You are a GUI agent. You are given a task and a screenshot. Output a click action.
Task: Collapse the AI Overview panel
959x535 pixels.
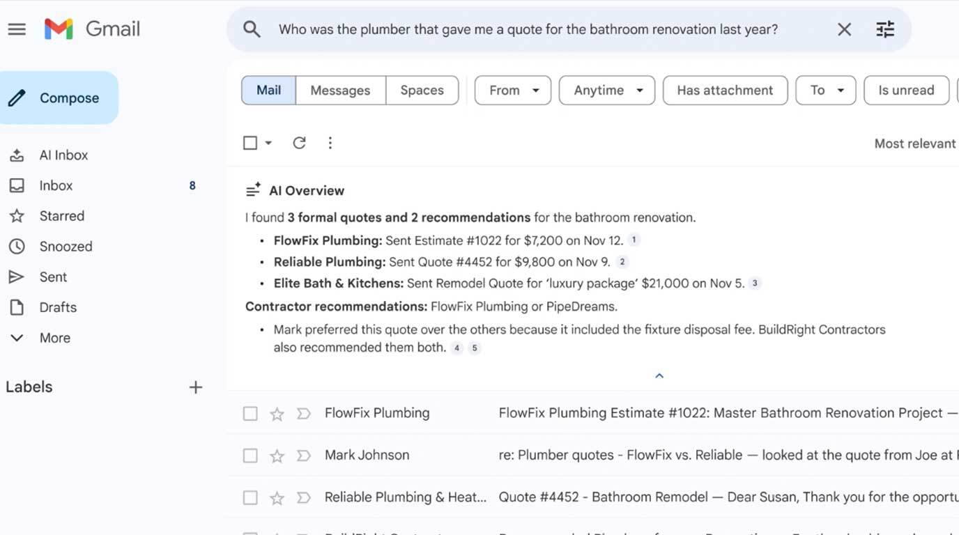(659, 374)
